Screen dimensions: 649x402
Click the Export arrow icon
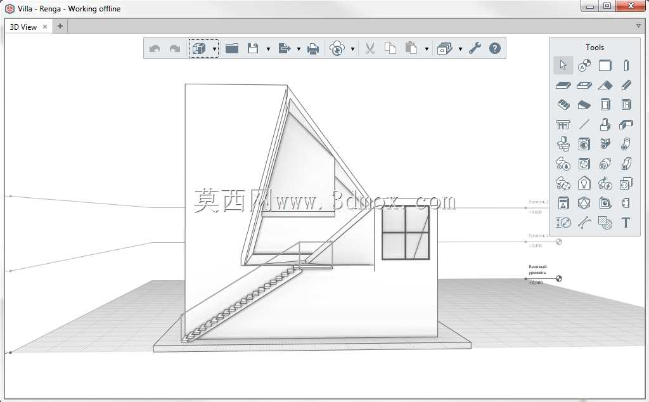point(285,48)
